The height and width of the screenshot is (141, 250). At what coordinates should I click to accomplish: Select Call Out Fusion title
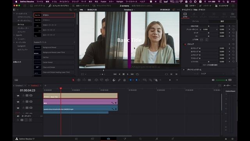click(x=54, y=58)
